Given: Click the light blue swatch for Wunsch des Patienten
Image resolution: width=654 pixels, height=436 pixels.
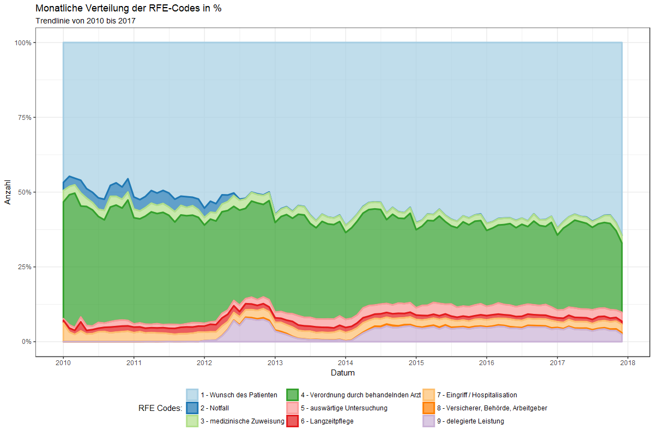Looking at the screenshot, I should click(x=192, y=395).
